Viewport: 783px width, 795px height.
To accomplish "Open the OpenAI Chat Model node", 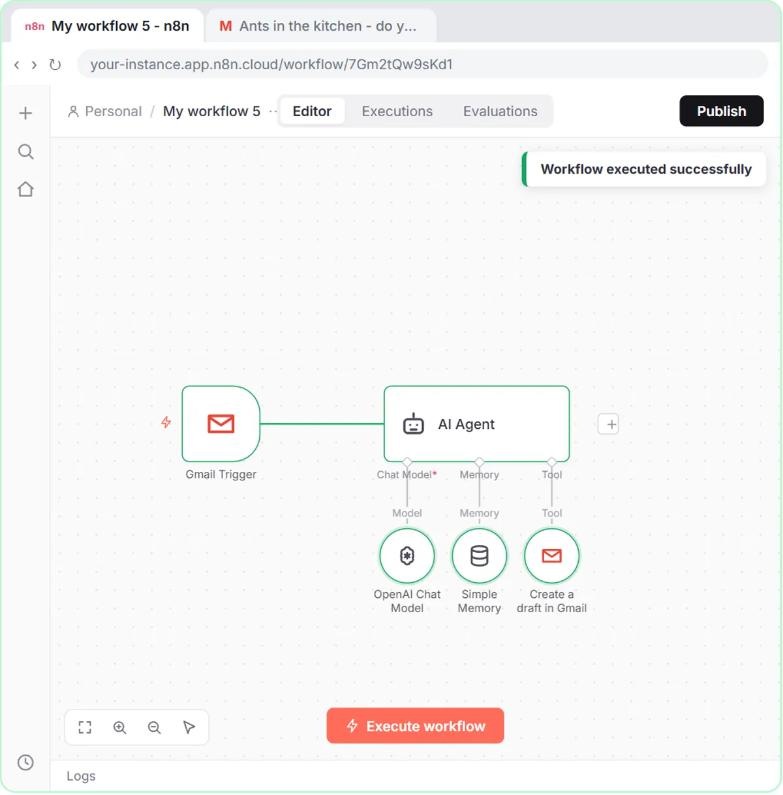I will coord(407,555).
